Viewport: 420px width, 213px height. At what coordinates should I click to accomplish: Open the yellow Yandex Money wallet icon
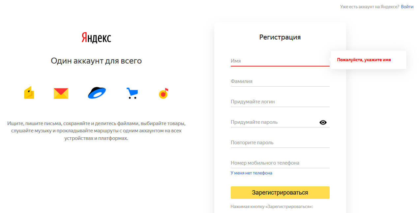click(x=29, y=93)
